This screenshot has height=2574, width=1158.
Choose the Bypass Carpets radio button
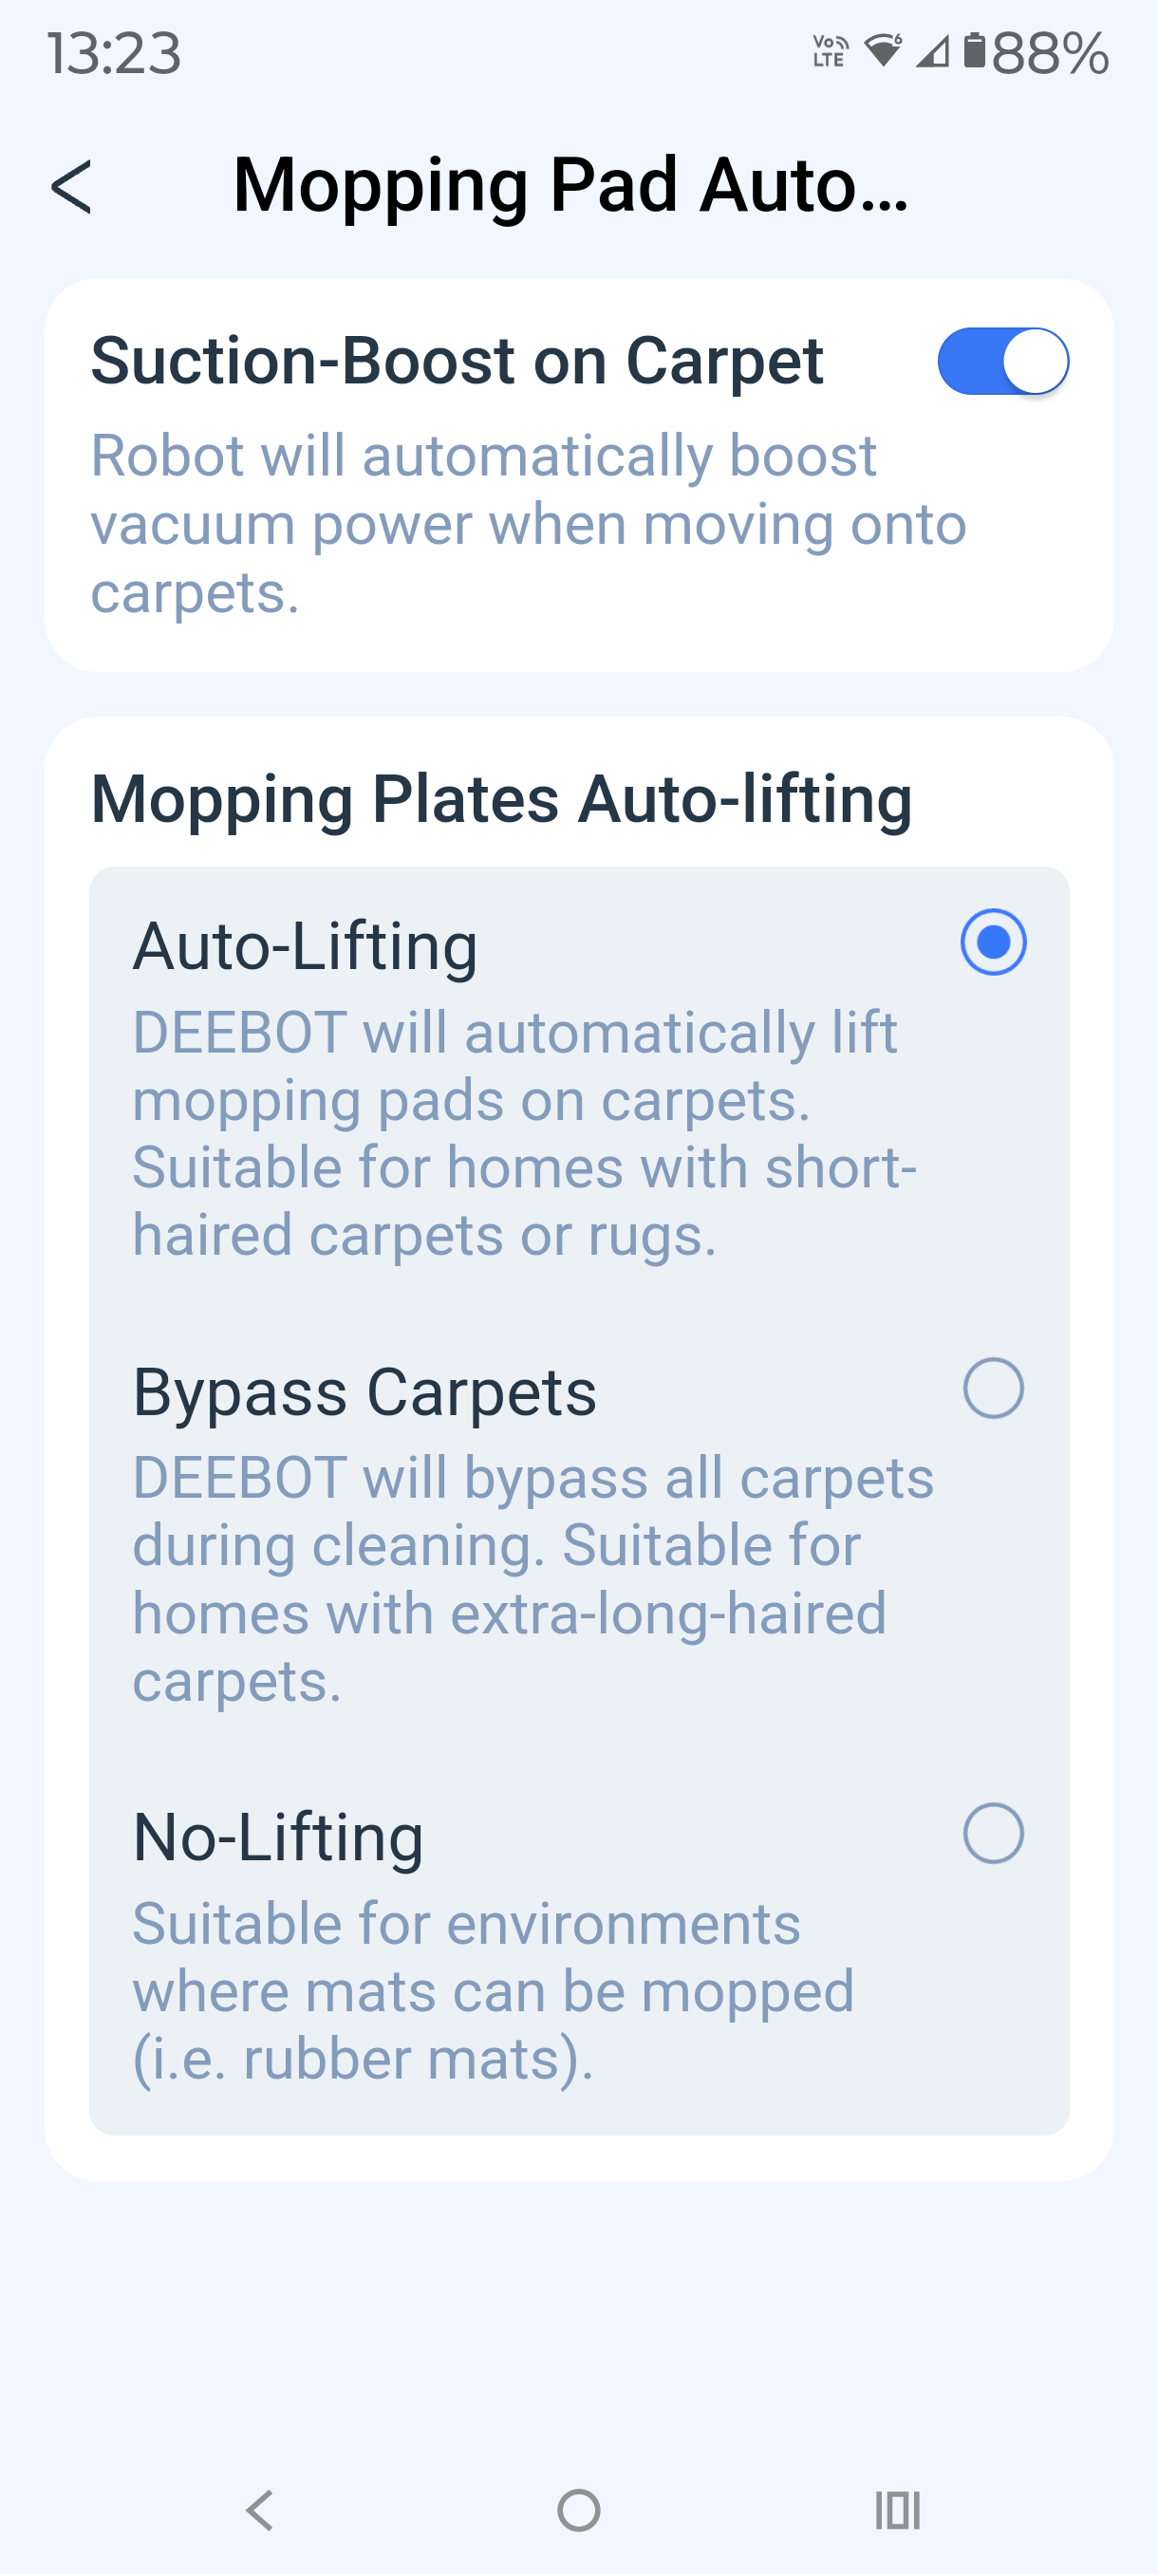pyautogui.click(x=992, y=1387)
